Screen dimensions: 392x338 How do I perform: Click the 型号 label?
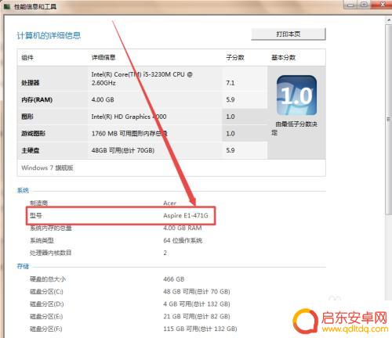pyautogui.click(x=36, y=215)
